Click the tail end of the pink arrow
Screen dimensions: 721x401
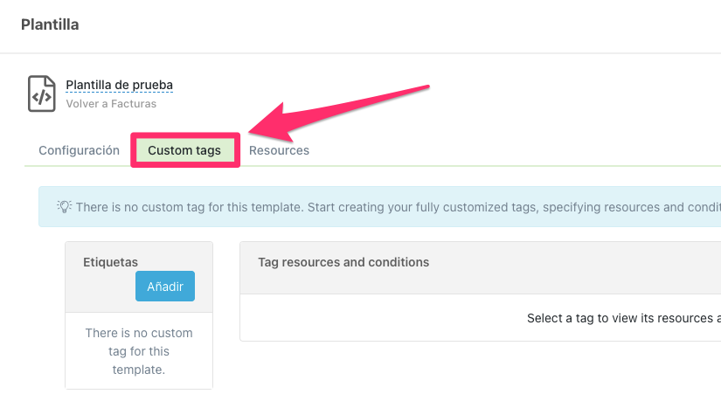pyautogui.click(x=426, y=86)
